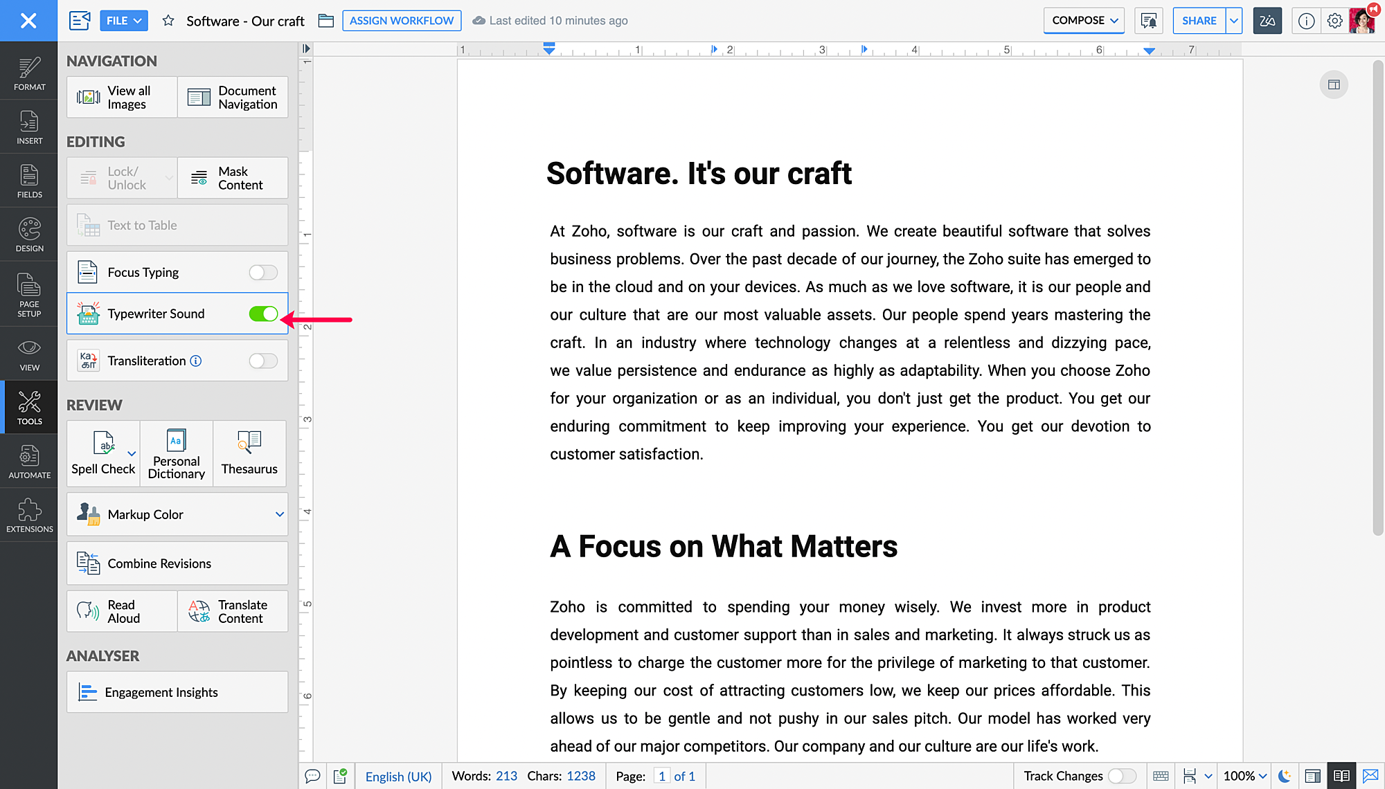This screenshot has width=1385, height=789.
Task: Open the Thesaurus tool
Action: [249, 453]
